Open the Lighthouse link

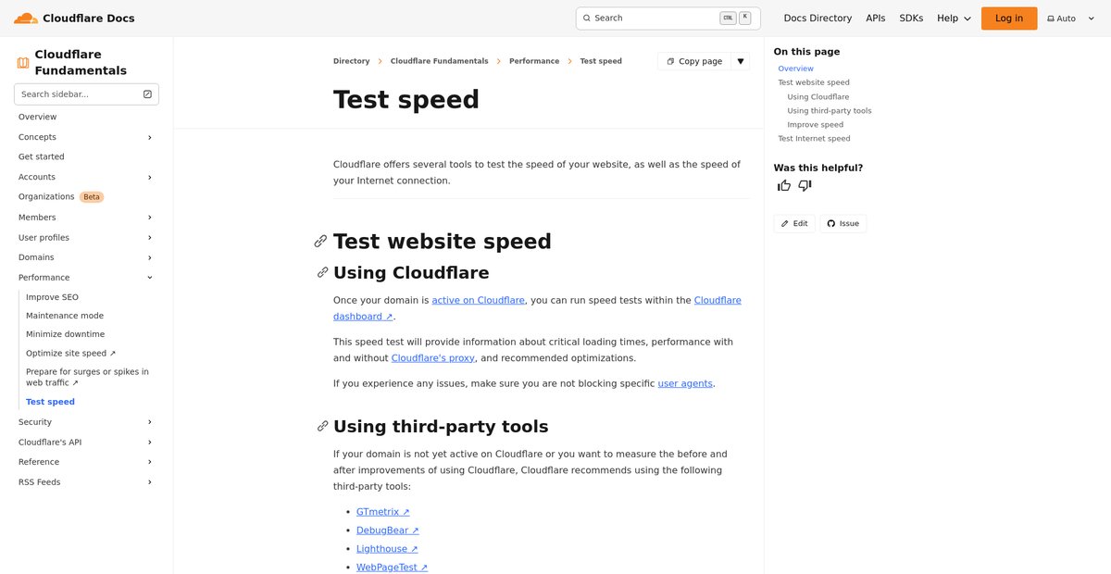(387, 549)
